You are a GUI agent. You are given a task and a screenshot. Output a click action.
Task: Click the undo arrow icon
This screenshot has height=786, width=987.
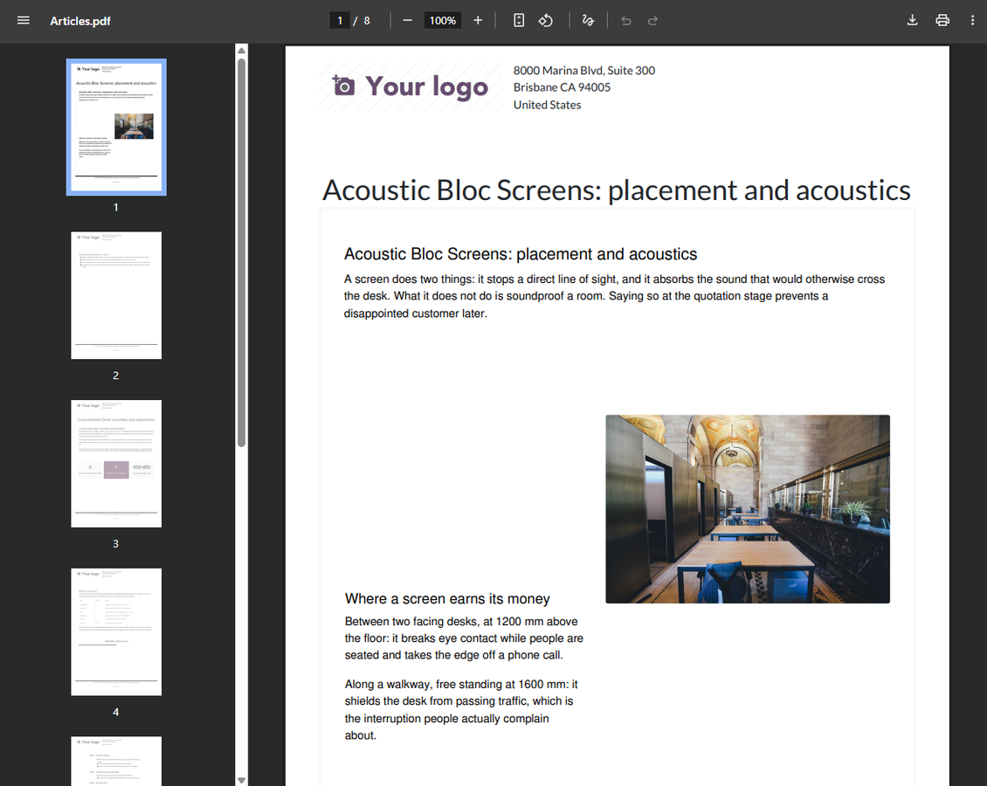pyautogui.click(x=626, y=21)
